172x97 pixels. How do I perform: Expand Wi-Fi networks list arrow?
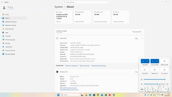(147, 61)
